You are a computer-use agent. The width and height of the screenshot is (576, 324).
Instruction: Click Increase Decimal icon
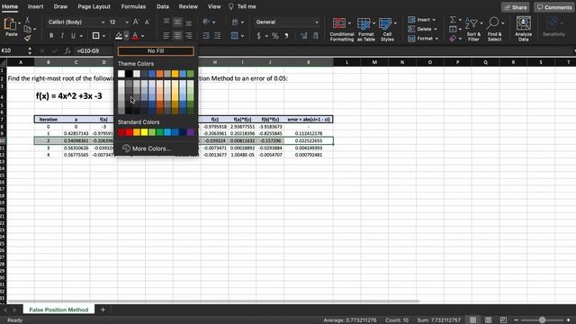[x=304, y=36]
